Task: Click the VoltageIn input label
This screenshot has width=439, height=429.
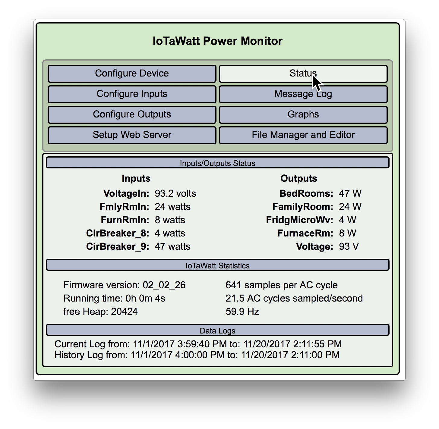Action: [126, 193]
